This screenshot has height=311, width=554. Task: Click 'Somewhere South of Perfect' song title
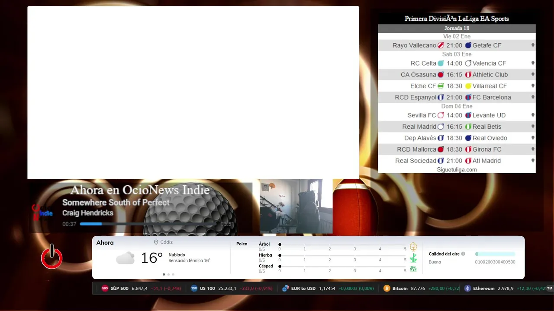pyautogui.click(x=116, y=202)
